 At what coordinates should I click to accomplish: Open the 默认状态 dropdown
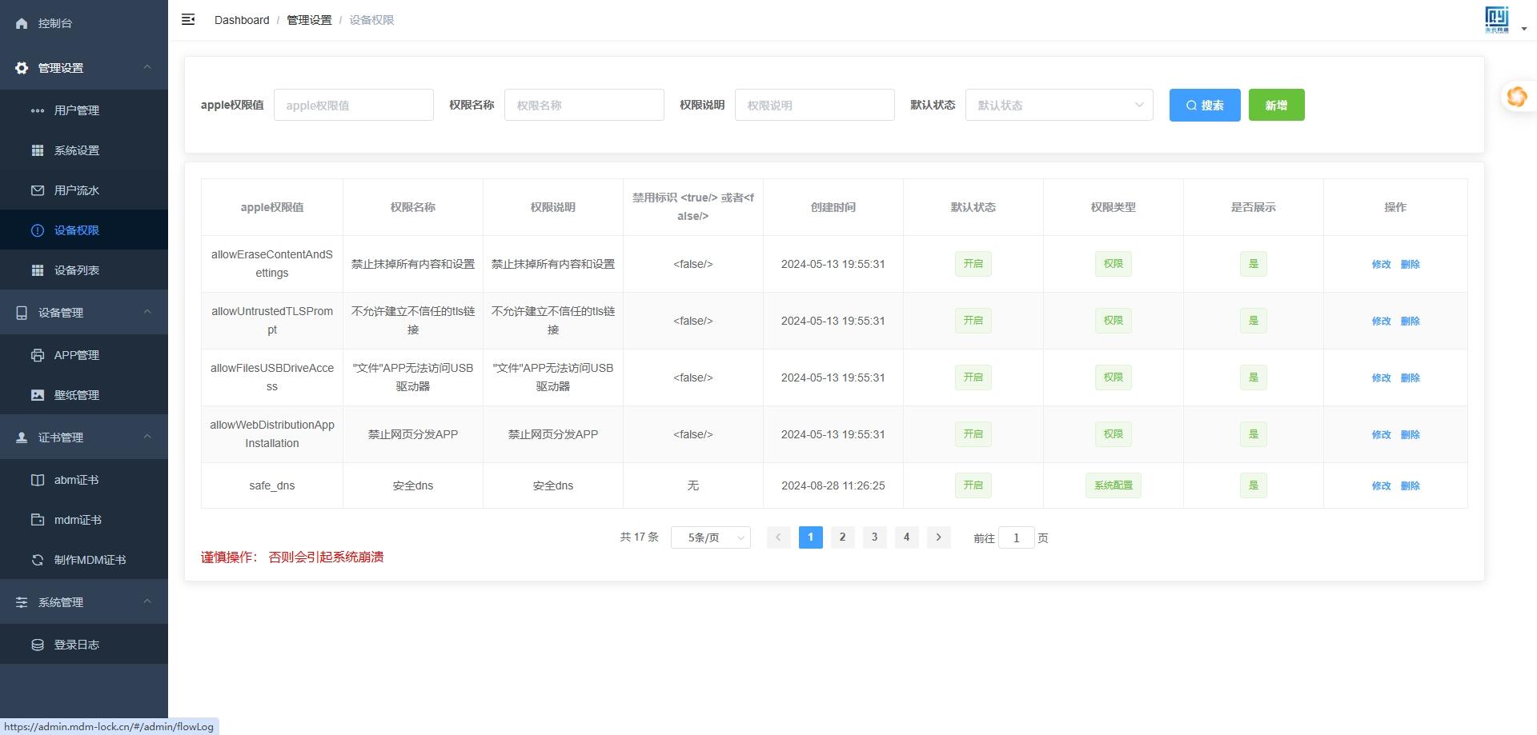pyautogui.click(x=1058, y=105)
